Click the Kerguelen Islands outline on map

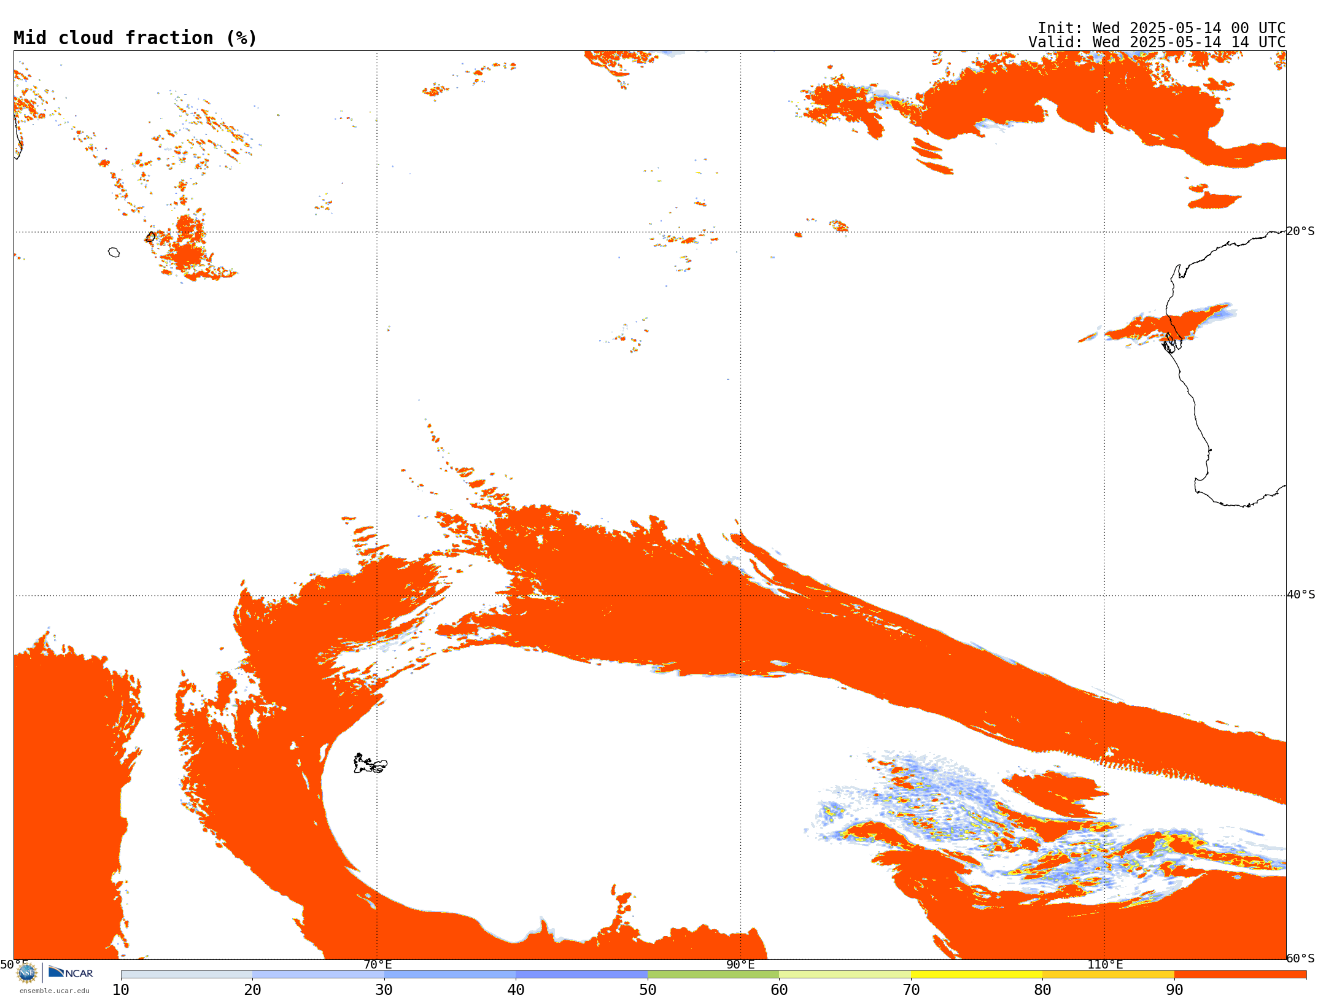coord(370,764)
